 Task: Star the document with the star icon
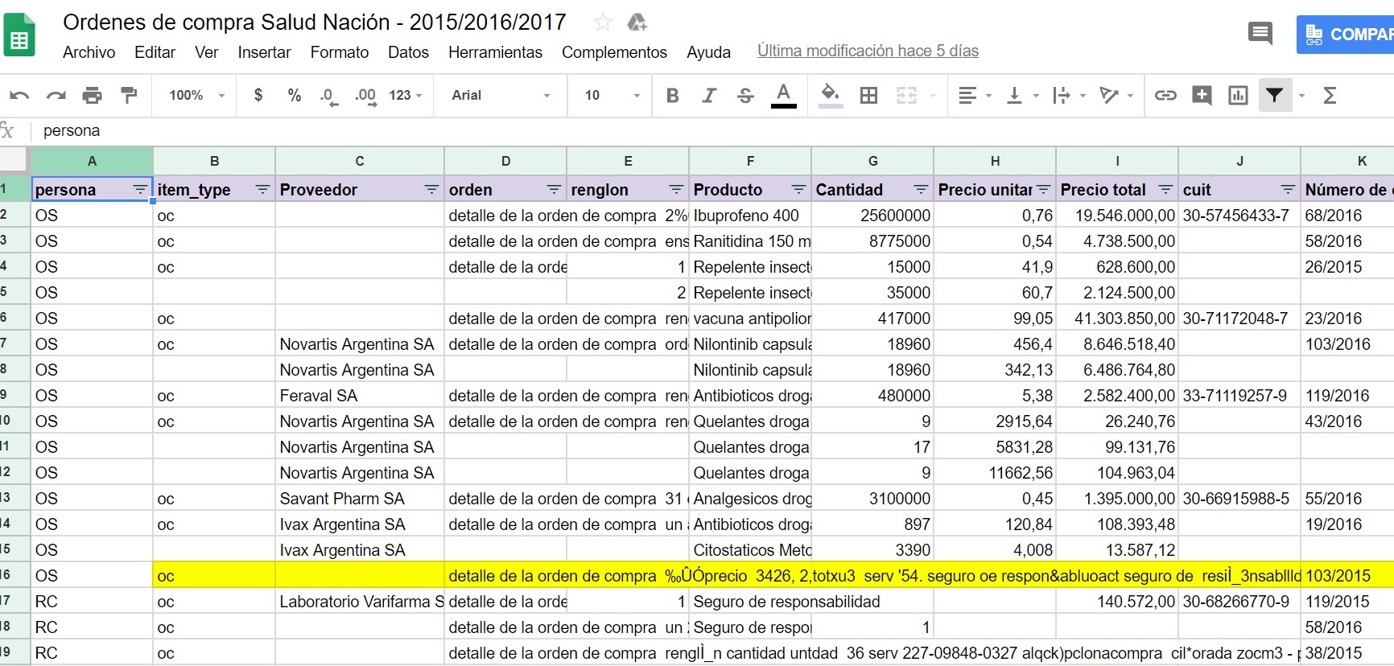(603, 23)
